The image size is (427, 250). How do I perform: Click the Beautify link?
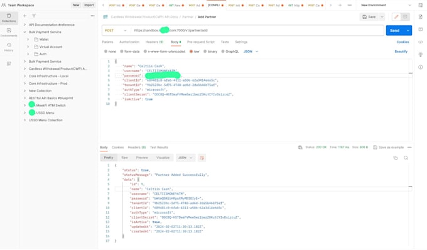[401, 52]
